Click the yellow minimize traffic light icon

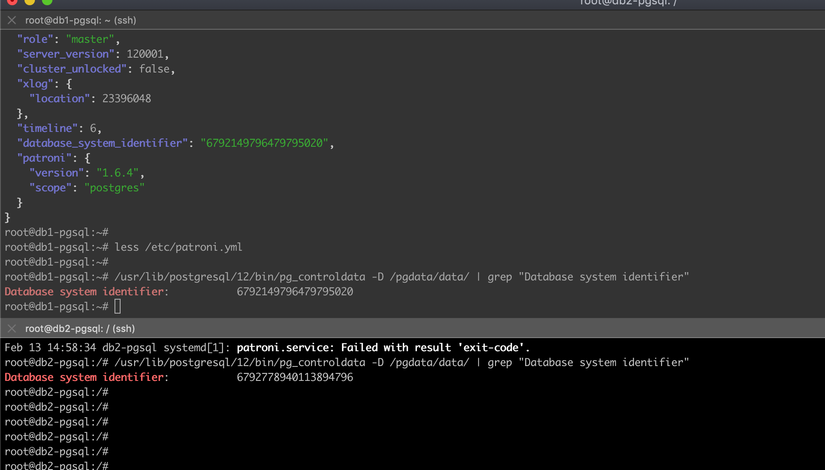(x=30, y=2)
